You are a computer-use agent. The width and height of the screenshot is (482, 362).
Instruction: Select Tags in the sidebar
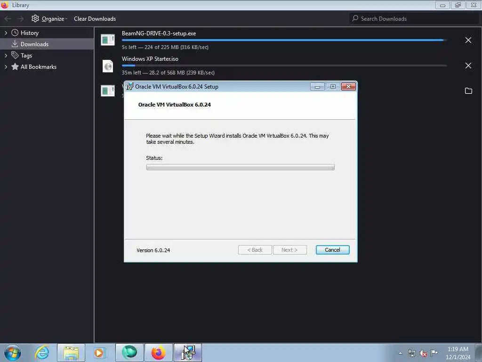pyautogui.click(x=26, y=56)
